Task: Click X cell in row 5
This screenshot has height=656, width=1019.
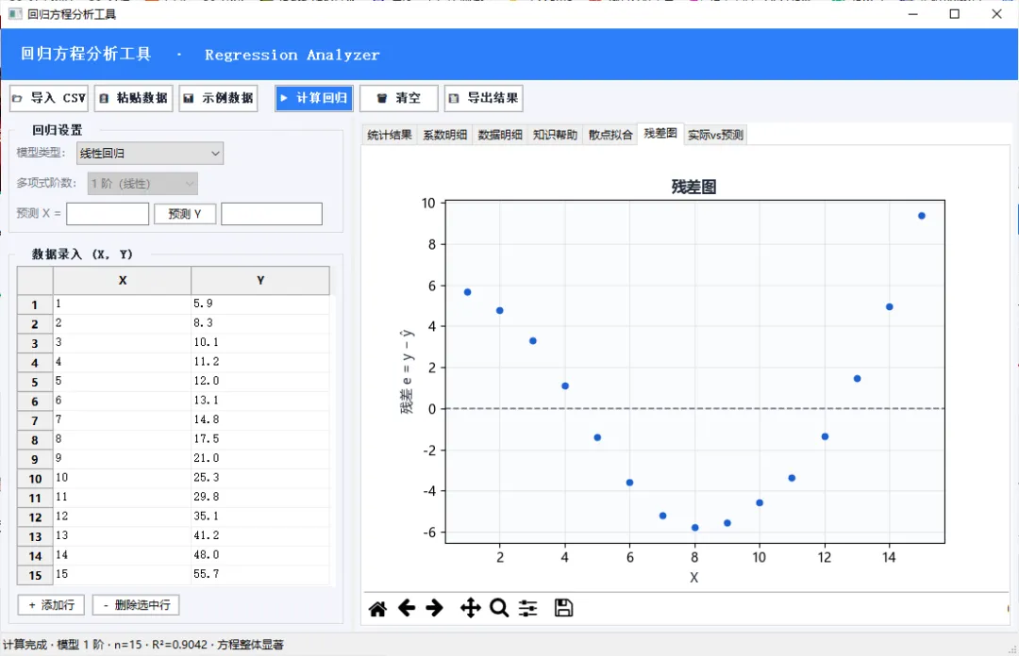Action: tap(122, 382)
